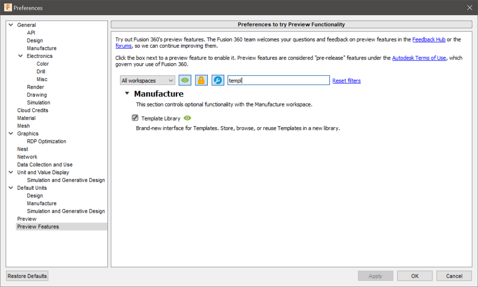Click the "Manufacture" section heading
478x287 pixels.
(x=159, y=94)
